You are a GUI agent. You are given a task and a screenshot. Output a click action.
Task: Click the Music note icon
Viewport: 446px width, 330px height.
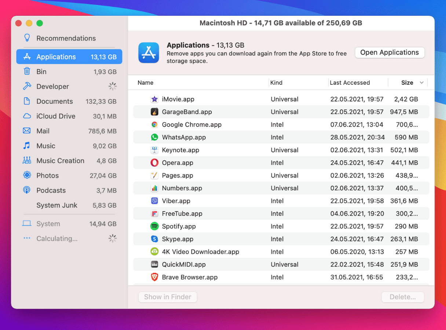(x=27, y=146)
